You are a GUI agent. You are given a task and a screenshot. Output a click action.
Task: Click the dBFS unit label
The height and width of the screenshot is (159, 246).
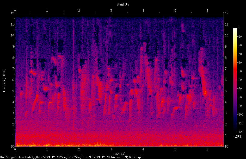[x=238, y=137]
